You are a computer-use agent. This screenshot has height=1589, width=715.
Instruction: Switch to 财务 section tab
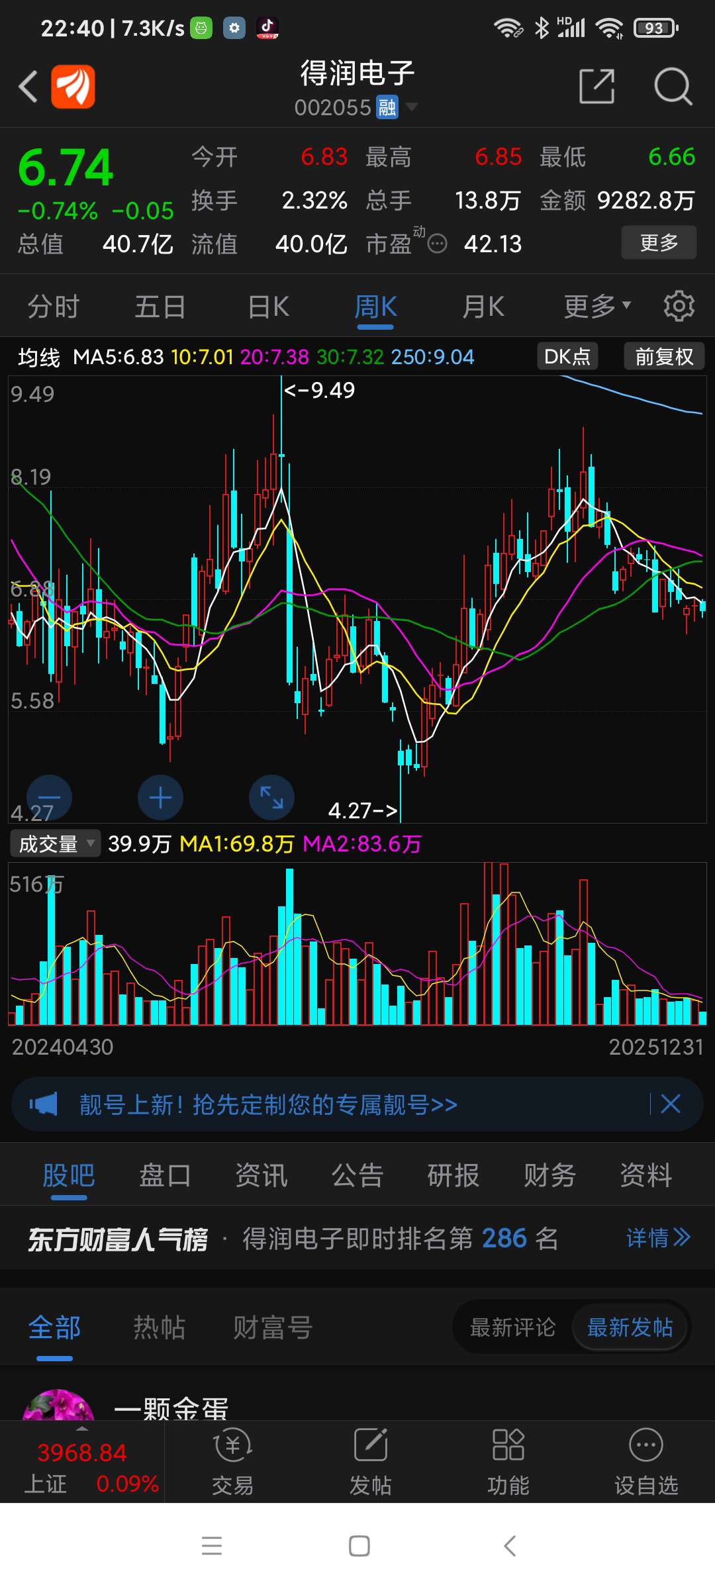pyautogui.click(x=549, y=1175)
